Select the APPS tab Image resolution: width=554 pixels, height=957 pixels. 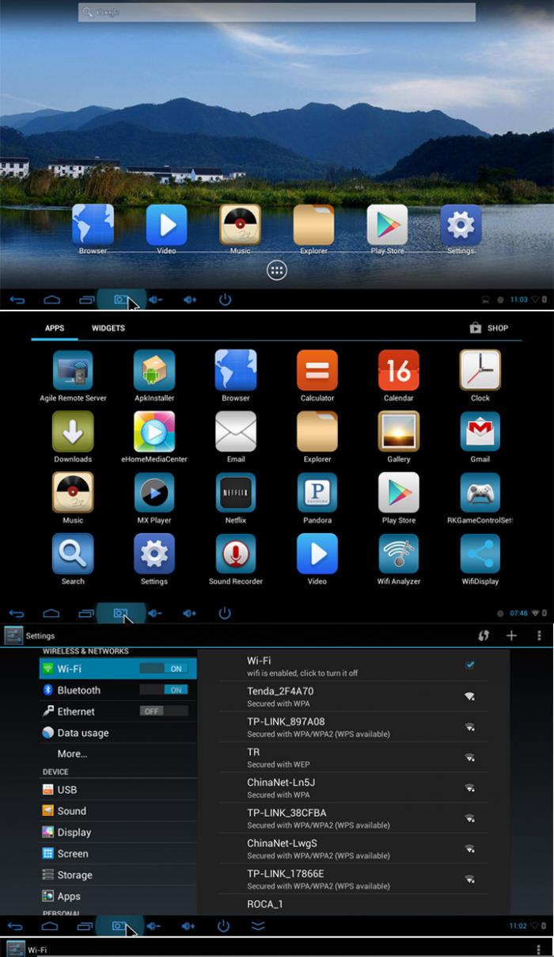55,328
